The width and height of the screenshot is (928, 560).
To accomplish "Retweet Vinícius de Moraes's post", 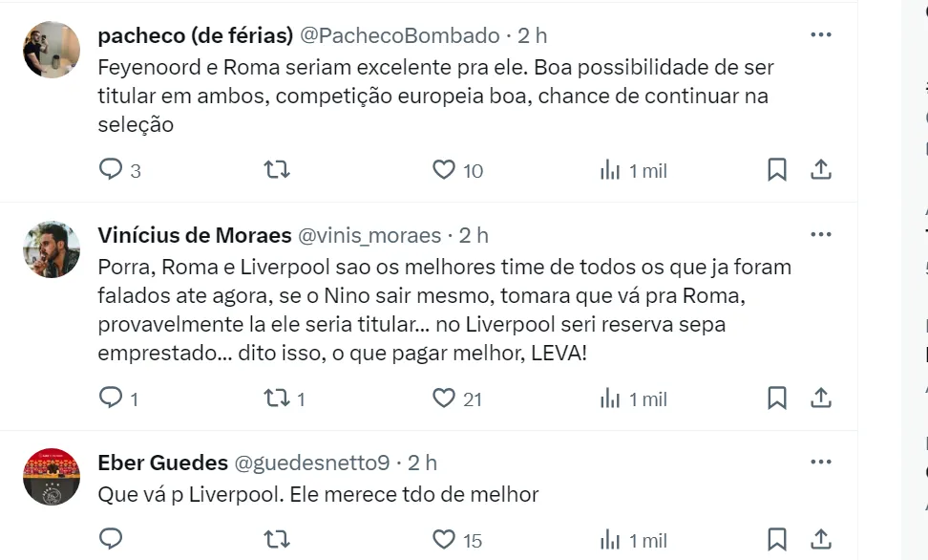I will click(x=276, y=398).
